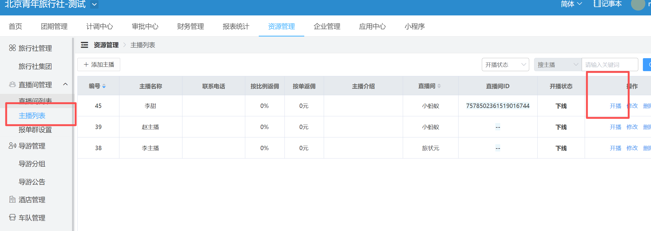Click 开播 for anchor 李甜

pos(615,106)
